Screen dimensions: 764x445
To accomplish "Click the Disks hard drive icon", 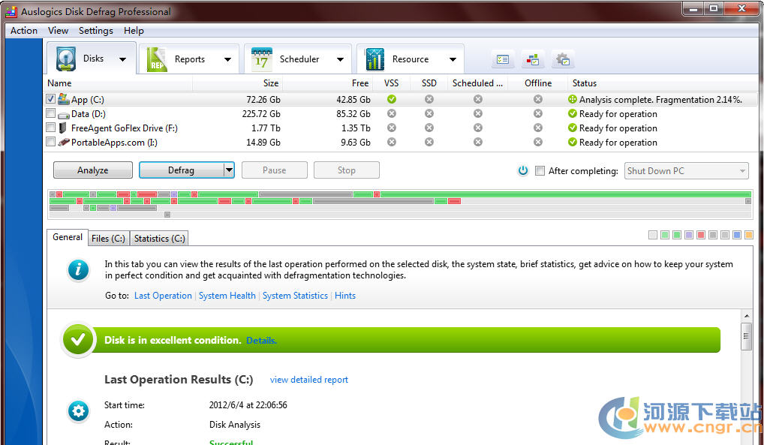I will (x=66, y=59).
